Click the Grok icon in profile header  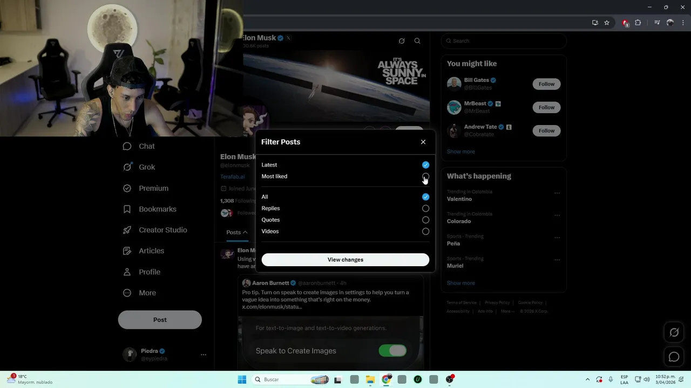coord(402,41)
